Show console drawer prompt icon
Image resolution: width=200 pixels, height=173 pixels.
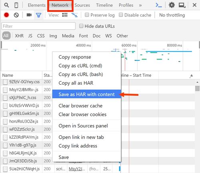coord(159,5)
